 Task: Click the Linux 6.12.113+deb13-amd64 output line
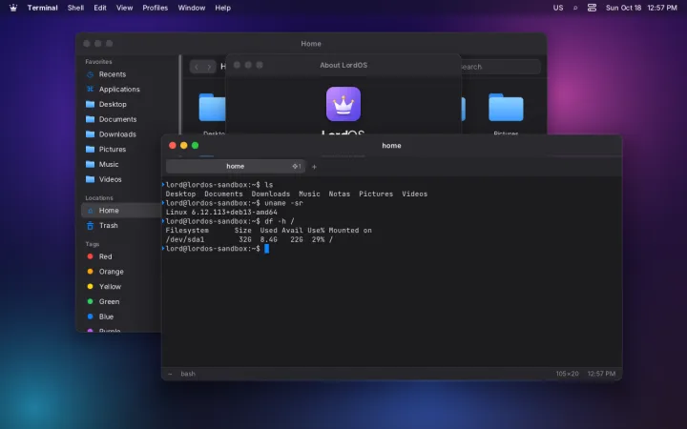[x=221, y=213]
